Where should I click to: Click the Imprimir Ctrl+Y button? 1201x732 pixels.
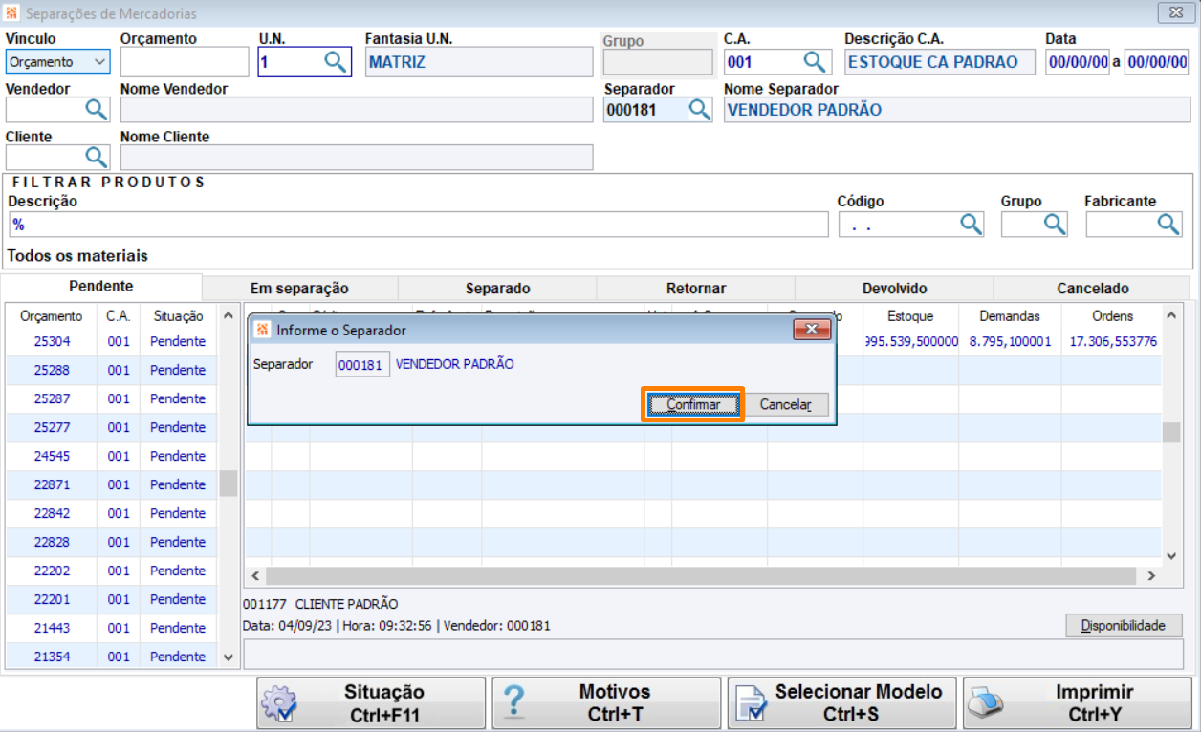(1078, 703)
